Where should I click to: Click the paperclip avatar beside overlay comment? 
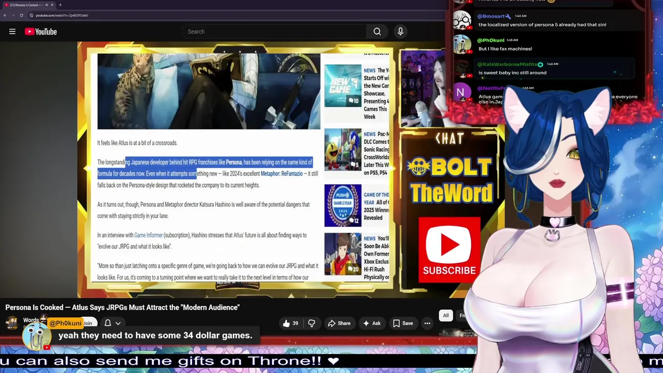pyautogui.click(x=36, y=337)
